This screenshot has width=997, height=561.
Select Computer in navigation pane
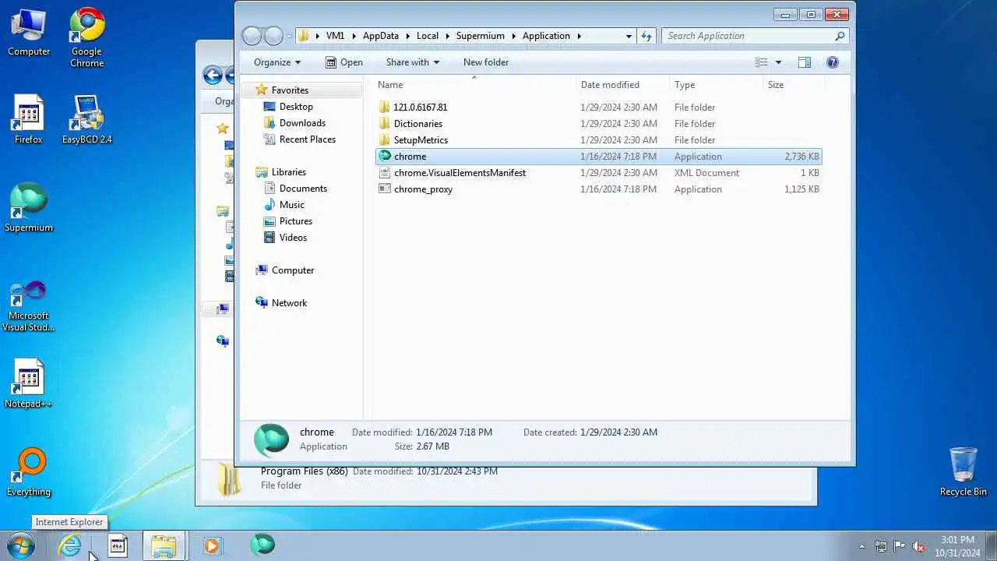[x=293, y=270]
